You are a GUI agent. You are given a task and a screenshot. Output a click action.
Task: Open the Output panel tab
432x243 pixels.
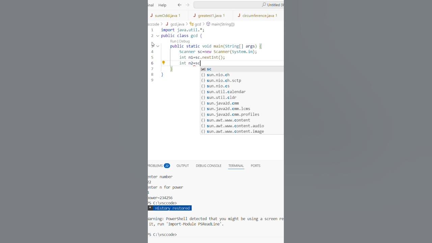click(183, 166)
